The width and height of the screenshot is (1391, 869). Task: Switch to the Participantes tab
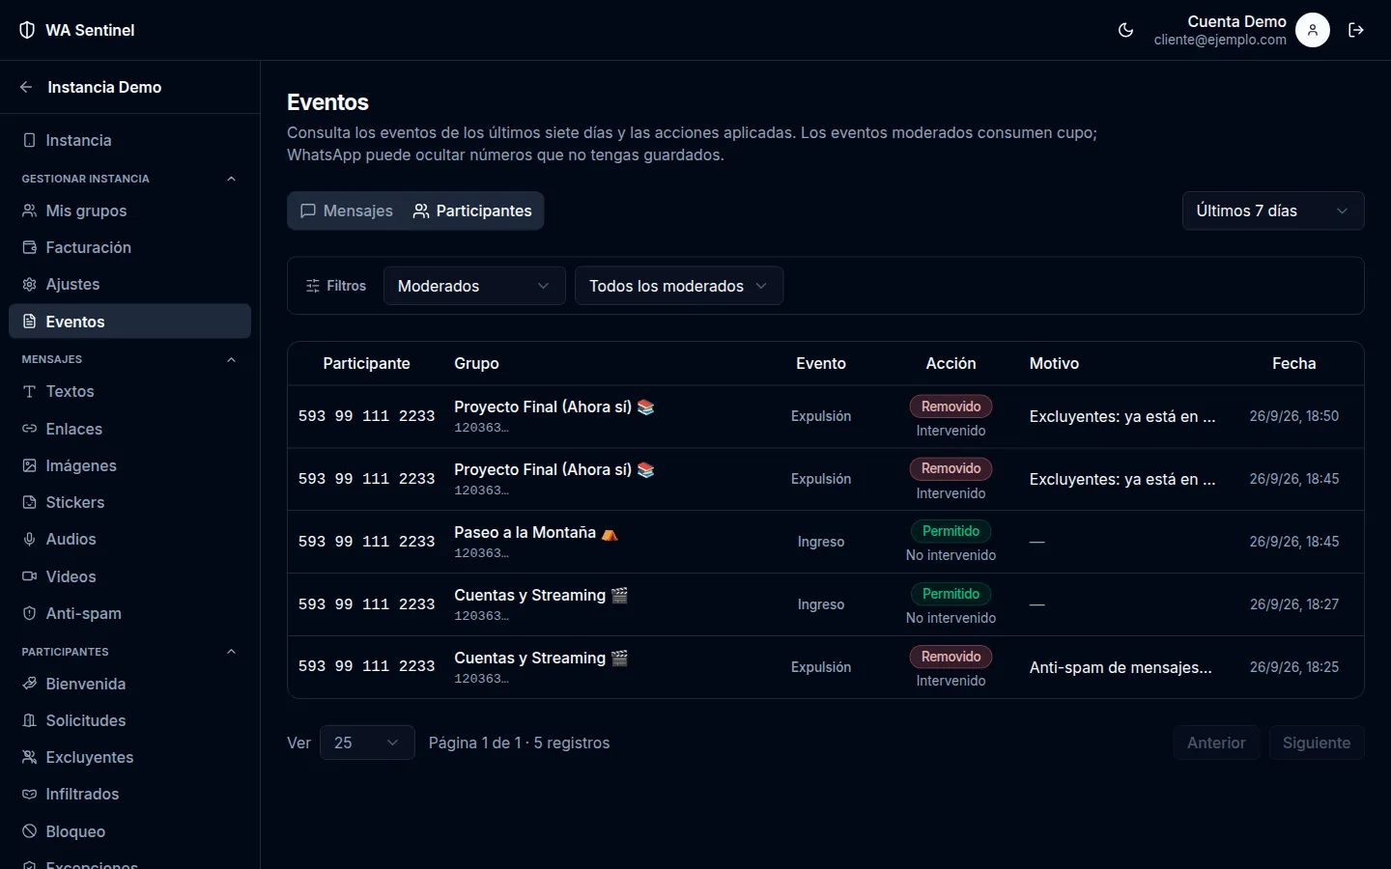(x=472, y=210)
